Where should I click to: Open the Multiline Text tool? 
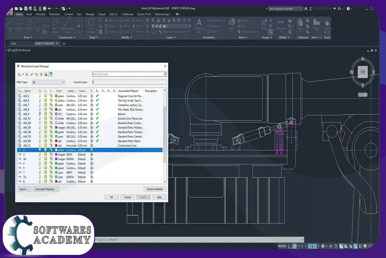pos(199,25)
